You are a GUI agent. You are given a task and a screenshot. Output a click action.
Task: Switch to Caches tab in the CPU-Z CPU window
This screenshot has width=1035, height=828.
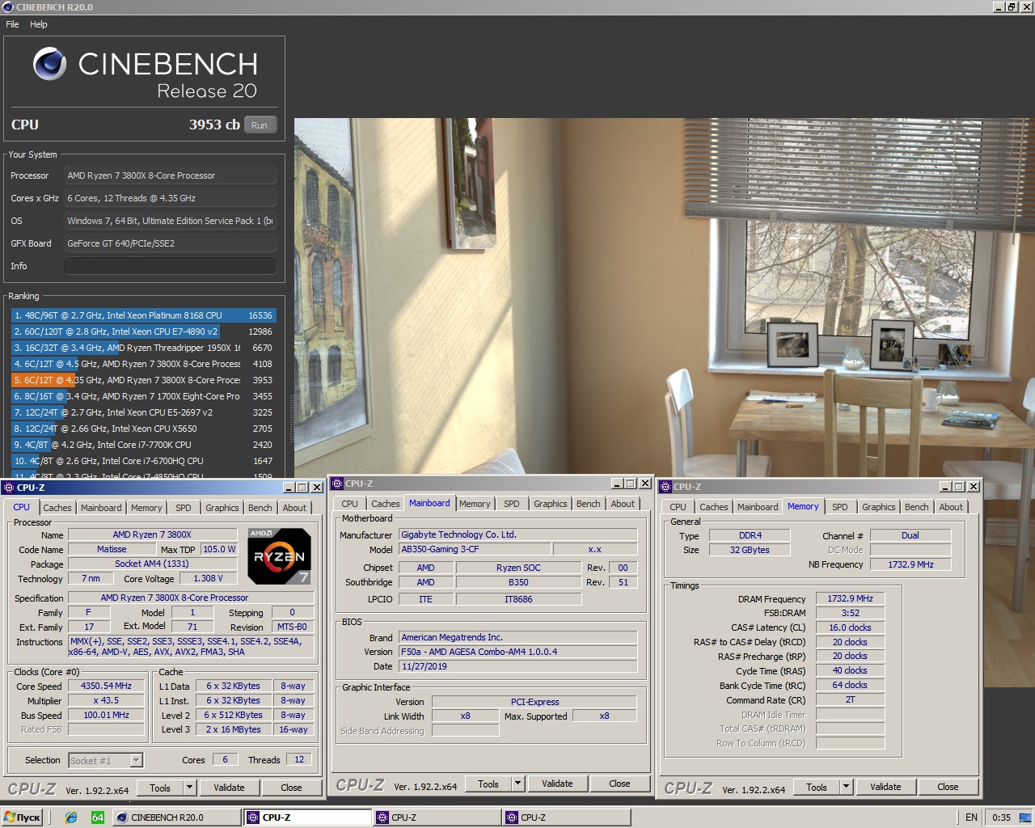pos(57,508)
